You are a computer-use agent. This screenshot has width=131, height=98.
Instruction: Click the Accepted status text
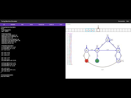[68, 24]
